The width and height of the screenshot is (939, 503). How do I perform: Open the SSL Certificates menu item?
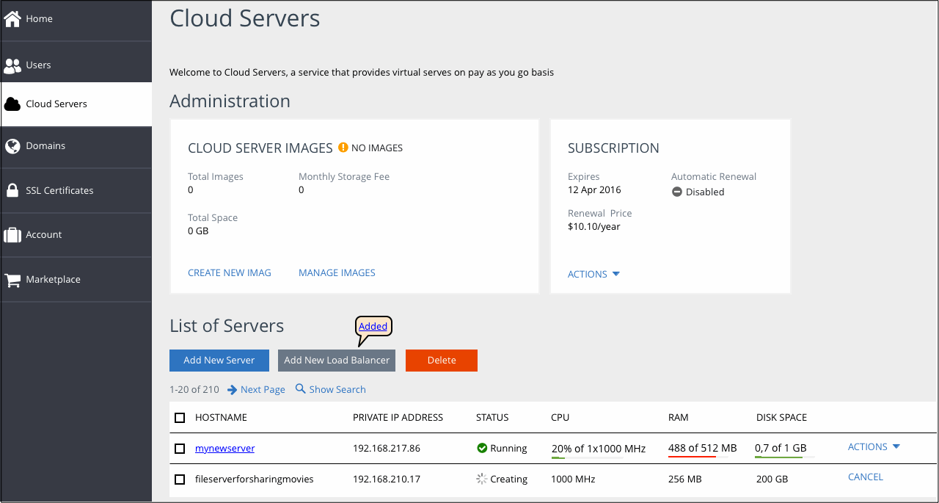tap(76, 190)
